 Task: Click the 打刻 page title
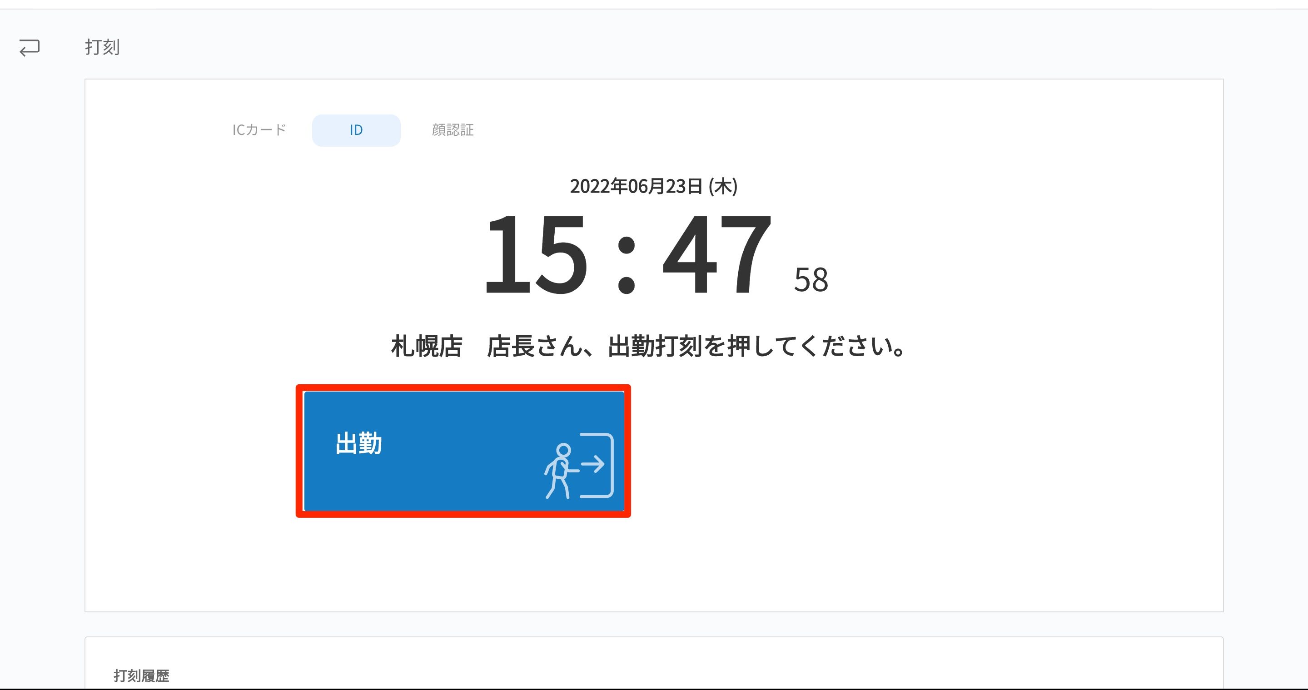(102, 47)
